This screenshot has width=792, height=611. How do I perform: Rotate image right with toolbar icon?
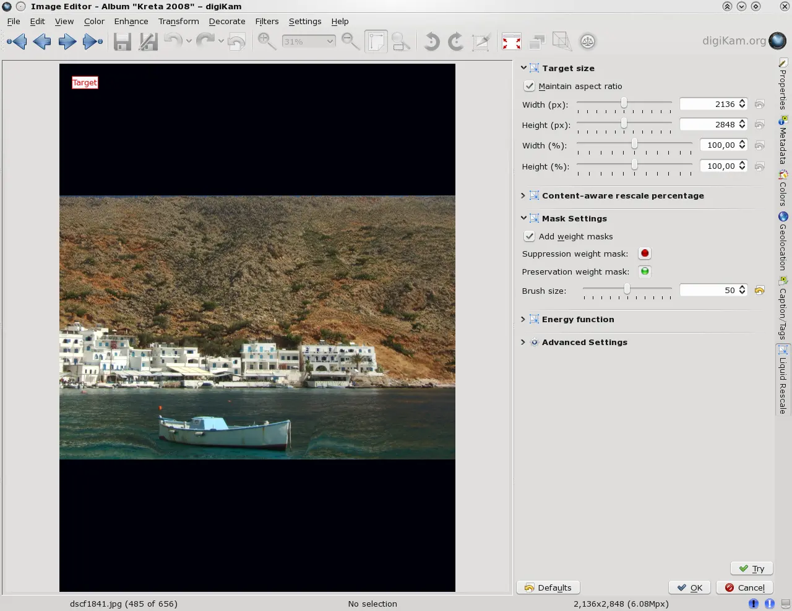[x=455, y=42]
